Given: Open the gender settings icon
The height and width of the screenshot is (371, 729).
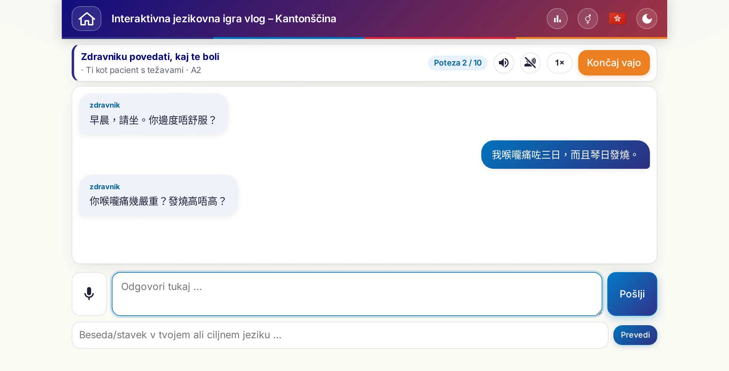Looking at the screenshot, I should point(588,19).
